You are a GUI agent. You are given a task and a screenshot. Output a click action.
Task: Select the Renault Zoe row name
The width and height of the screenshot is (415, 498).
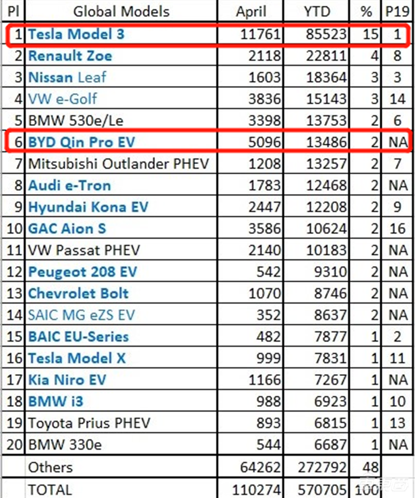coord(70,56)
